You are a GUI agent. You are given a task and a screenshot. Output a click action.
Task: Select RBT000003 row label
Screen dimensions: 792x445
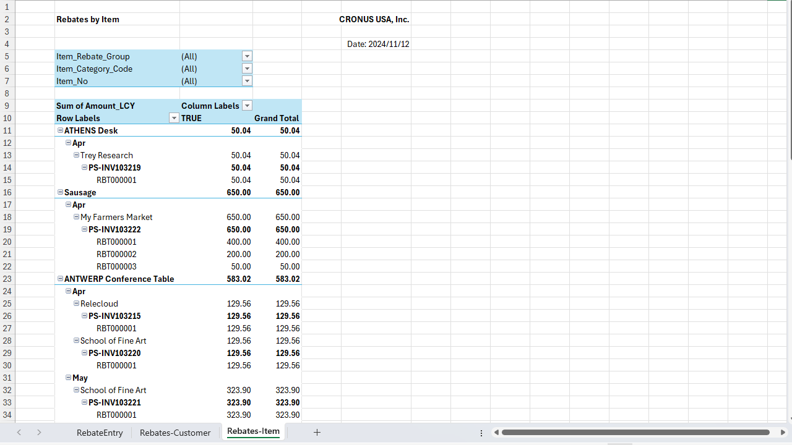pyautogui.click(x=117, y=266)
